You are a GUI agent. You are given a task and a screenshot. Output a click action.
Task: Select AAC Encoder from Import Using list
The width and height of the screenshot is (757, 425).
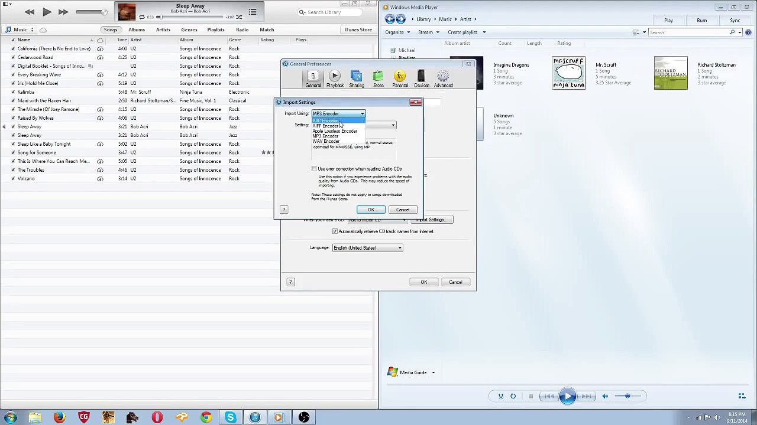[x=338, y=120]
